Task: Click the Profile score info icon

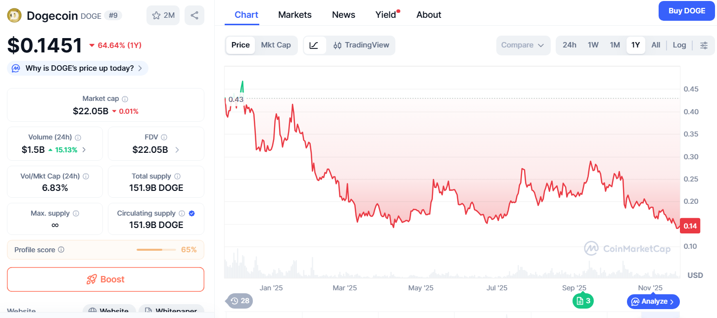Action: [61, 250]
